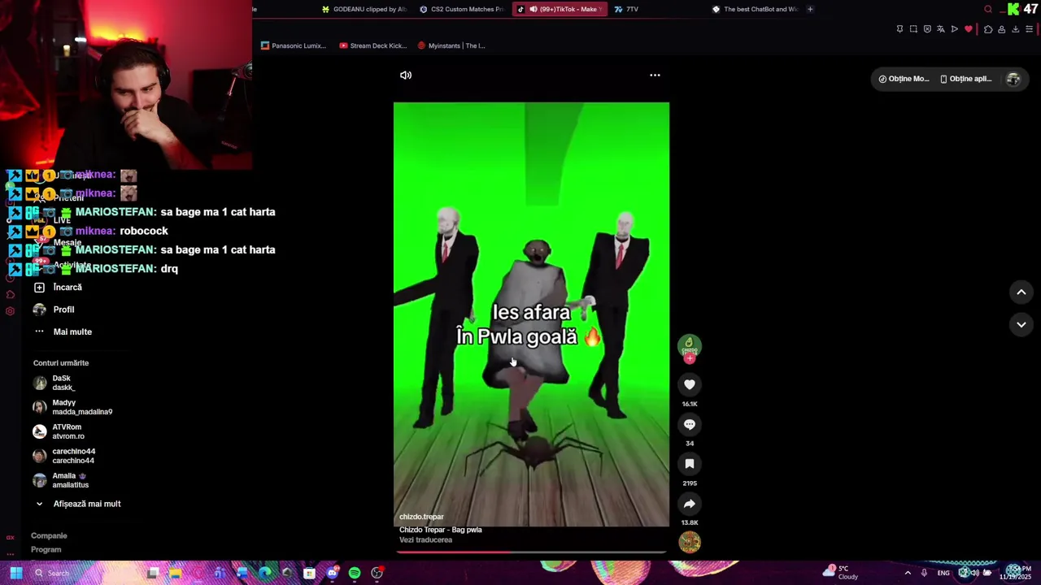Viewport: 1041px width, 585px height.
Task: Switch to the 'GODEANU clipped by' tab
Action: pos(364,9)
